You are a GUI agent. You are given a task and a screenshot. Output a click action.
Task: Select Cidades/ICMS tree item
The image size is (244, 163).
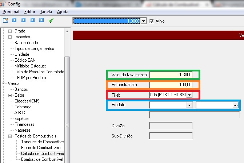pyautogui.click(x=27, y=101)
